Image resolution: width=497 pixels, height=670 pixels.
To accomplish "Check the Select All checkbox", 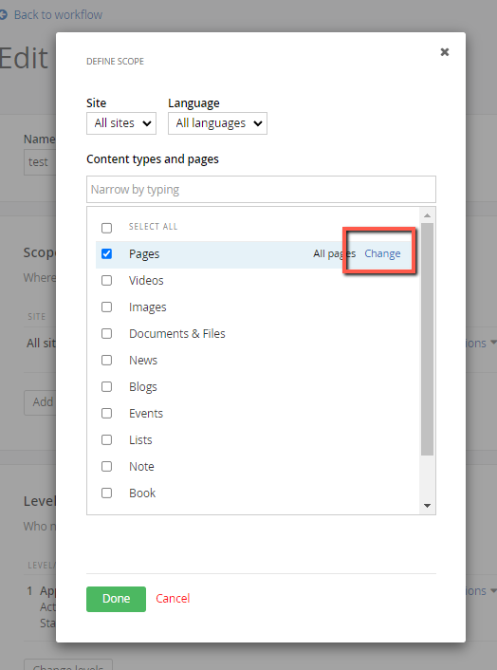I will [x=107, y=228].
